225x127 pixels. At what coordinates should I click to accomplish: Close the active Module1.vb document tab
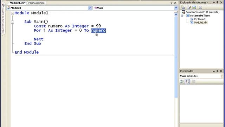[175, 3]
